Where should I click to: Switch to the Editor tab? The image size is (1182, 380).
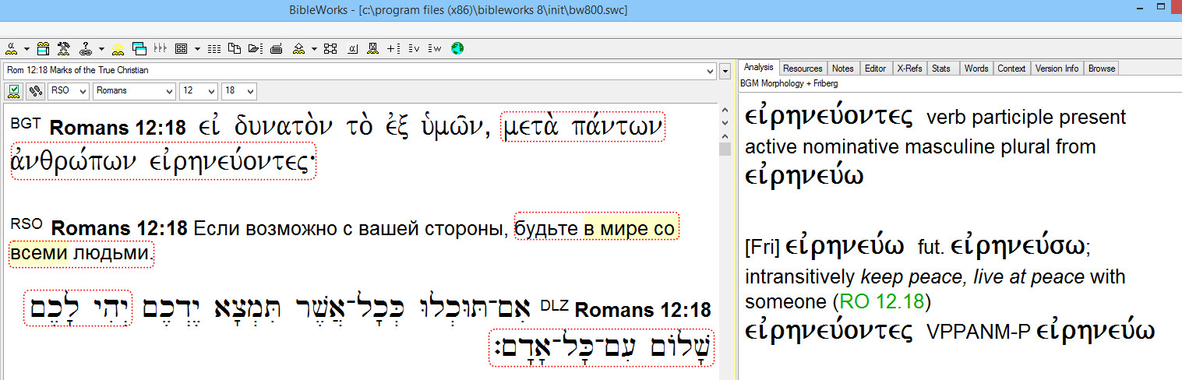coord(875,69)
